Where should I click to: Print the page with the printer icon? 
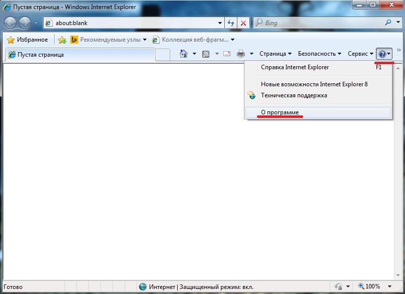(x=241, y=54)
